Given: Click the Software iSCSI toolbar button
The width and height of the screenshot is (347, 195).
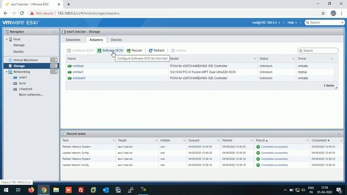Looking at the screenshot, I should [110, 50].
